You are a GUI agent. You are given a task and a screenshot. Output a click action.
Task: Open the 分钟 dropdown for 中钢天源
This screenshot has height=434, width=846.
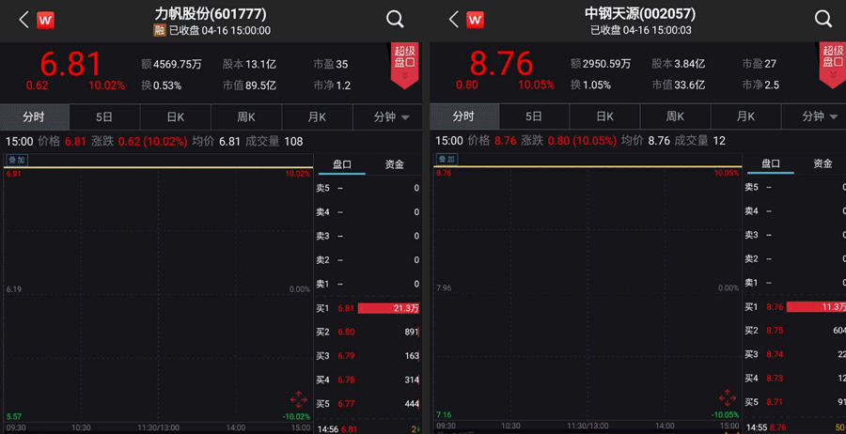(x=819, y=117)
